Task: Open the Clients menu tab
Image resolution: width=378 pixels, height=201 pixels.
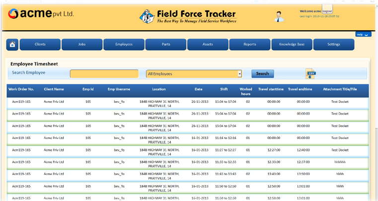Action: coord(40,45)
